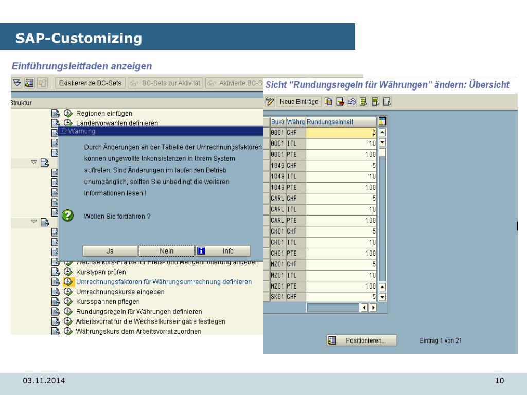The height and width of the screenshot is (395, 527).
Task: Select Umrechnungskurse eingeben tree entry
Action: click(120, 292)
